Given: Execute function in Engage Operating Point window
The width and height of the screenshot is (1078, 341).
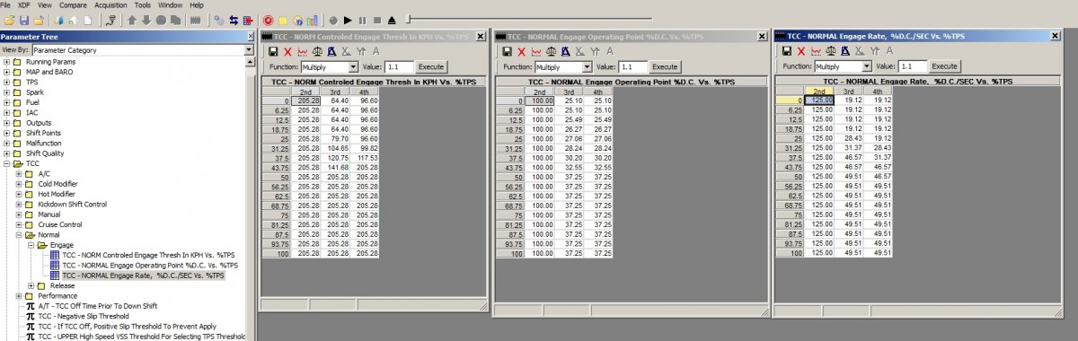Looking at the screenshot, I should [665, 66].
